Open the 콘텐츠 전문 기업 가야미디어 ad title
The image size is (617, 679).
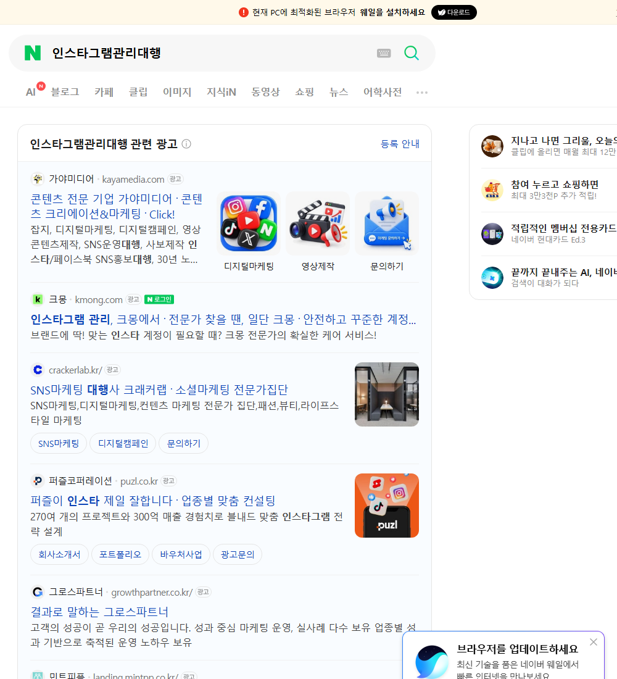pos(116,206)
